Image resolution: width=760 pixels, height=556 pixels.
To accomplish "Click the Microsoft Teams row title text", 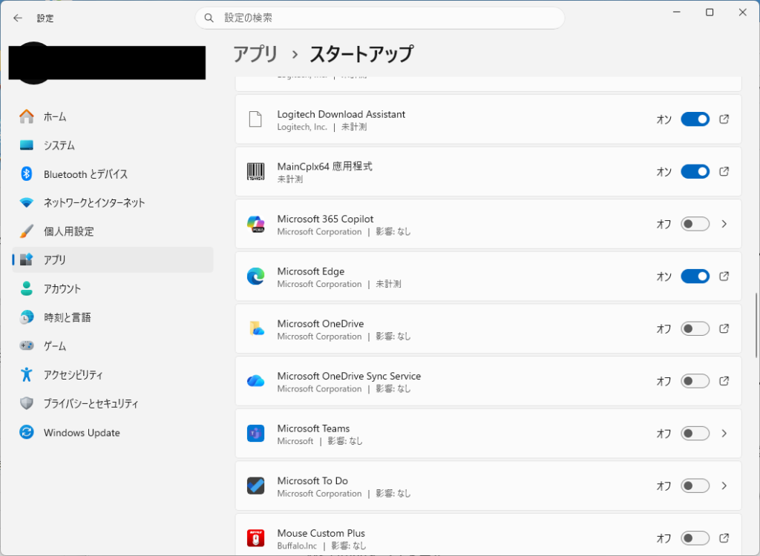I will point(313,428).
